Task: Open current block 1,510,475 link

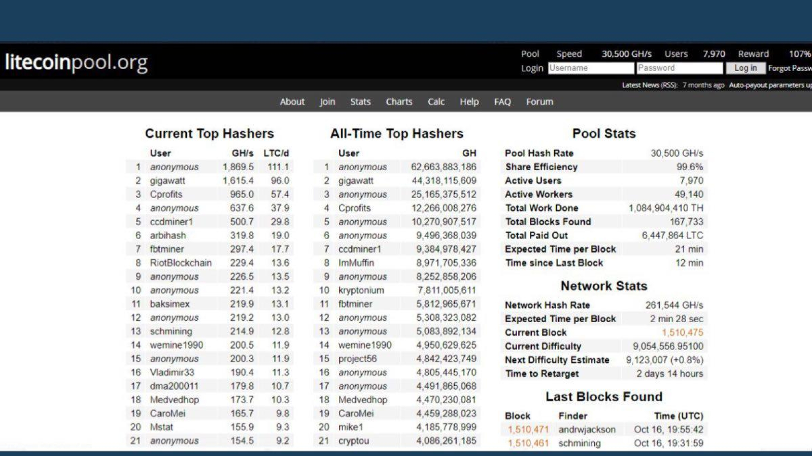Action: click(682, 332)
